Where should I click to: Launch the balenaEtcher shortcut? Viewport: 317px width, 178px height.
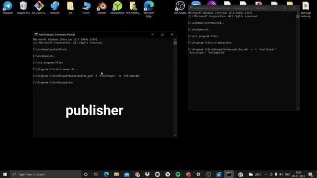point(117,7)
